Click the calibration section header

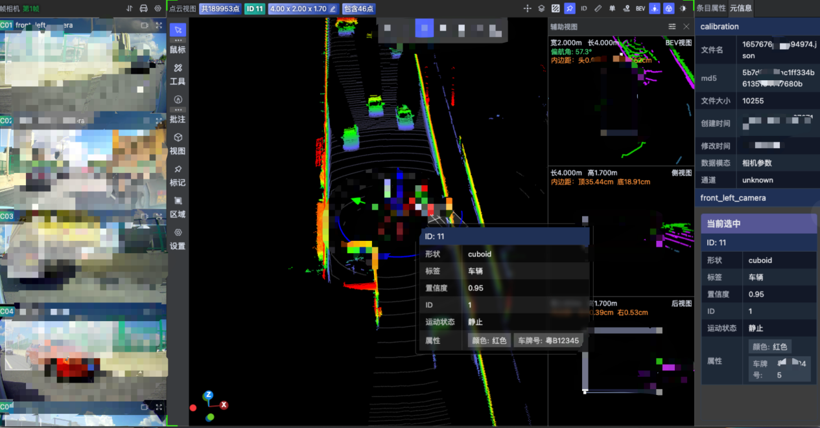coord(757,27)
